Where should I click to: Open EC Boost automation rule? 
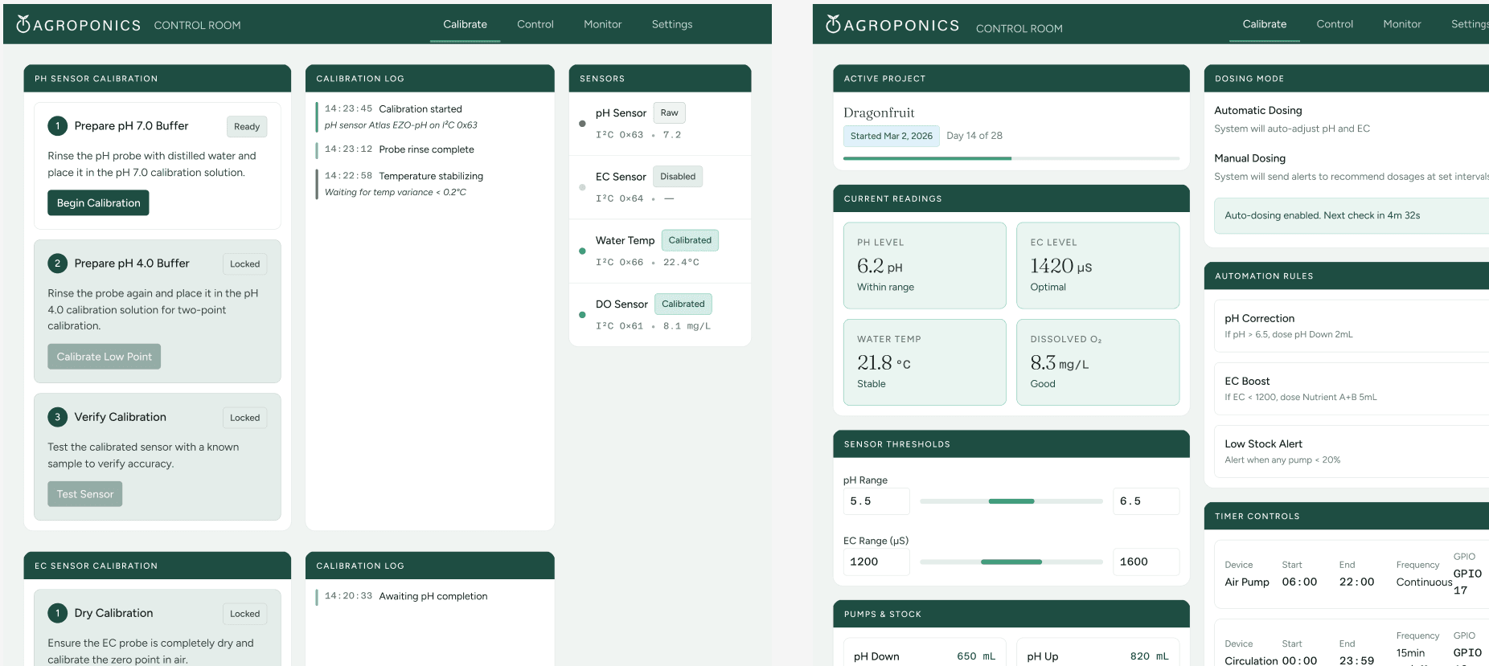pos(1352,388)
